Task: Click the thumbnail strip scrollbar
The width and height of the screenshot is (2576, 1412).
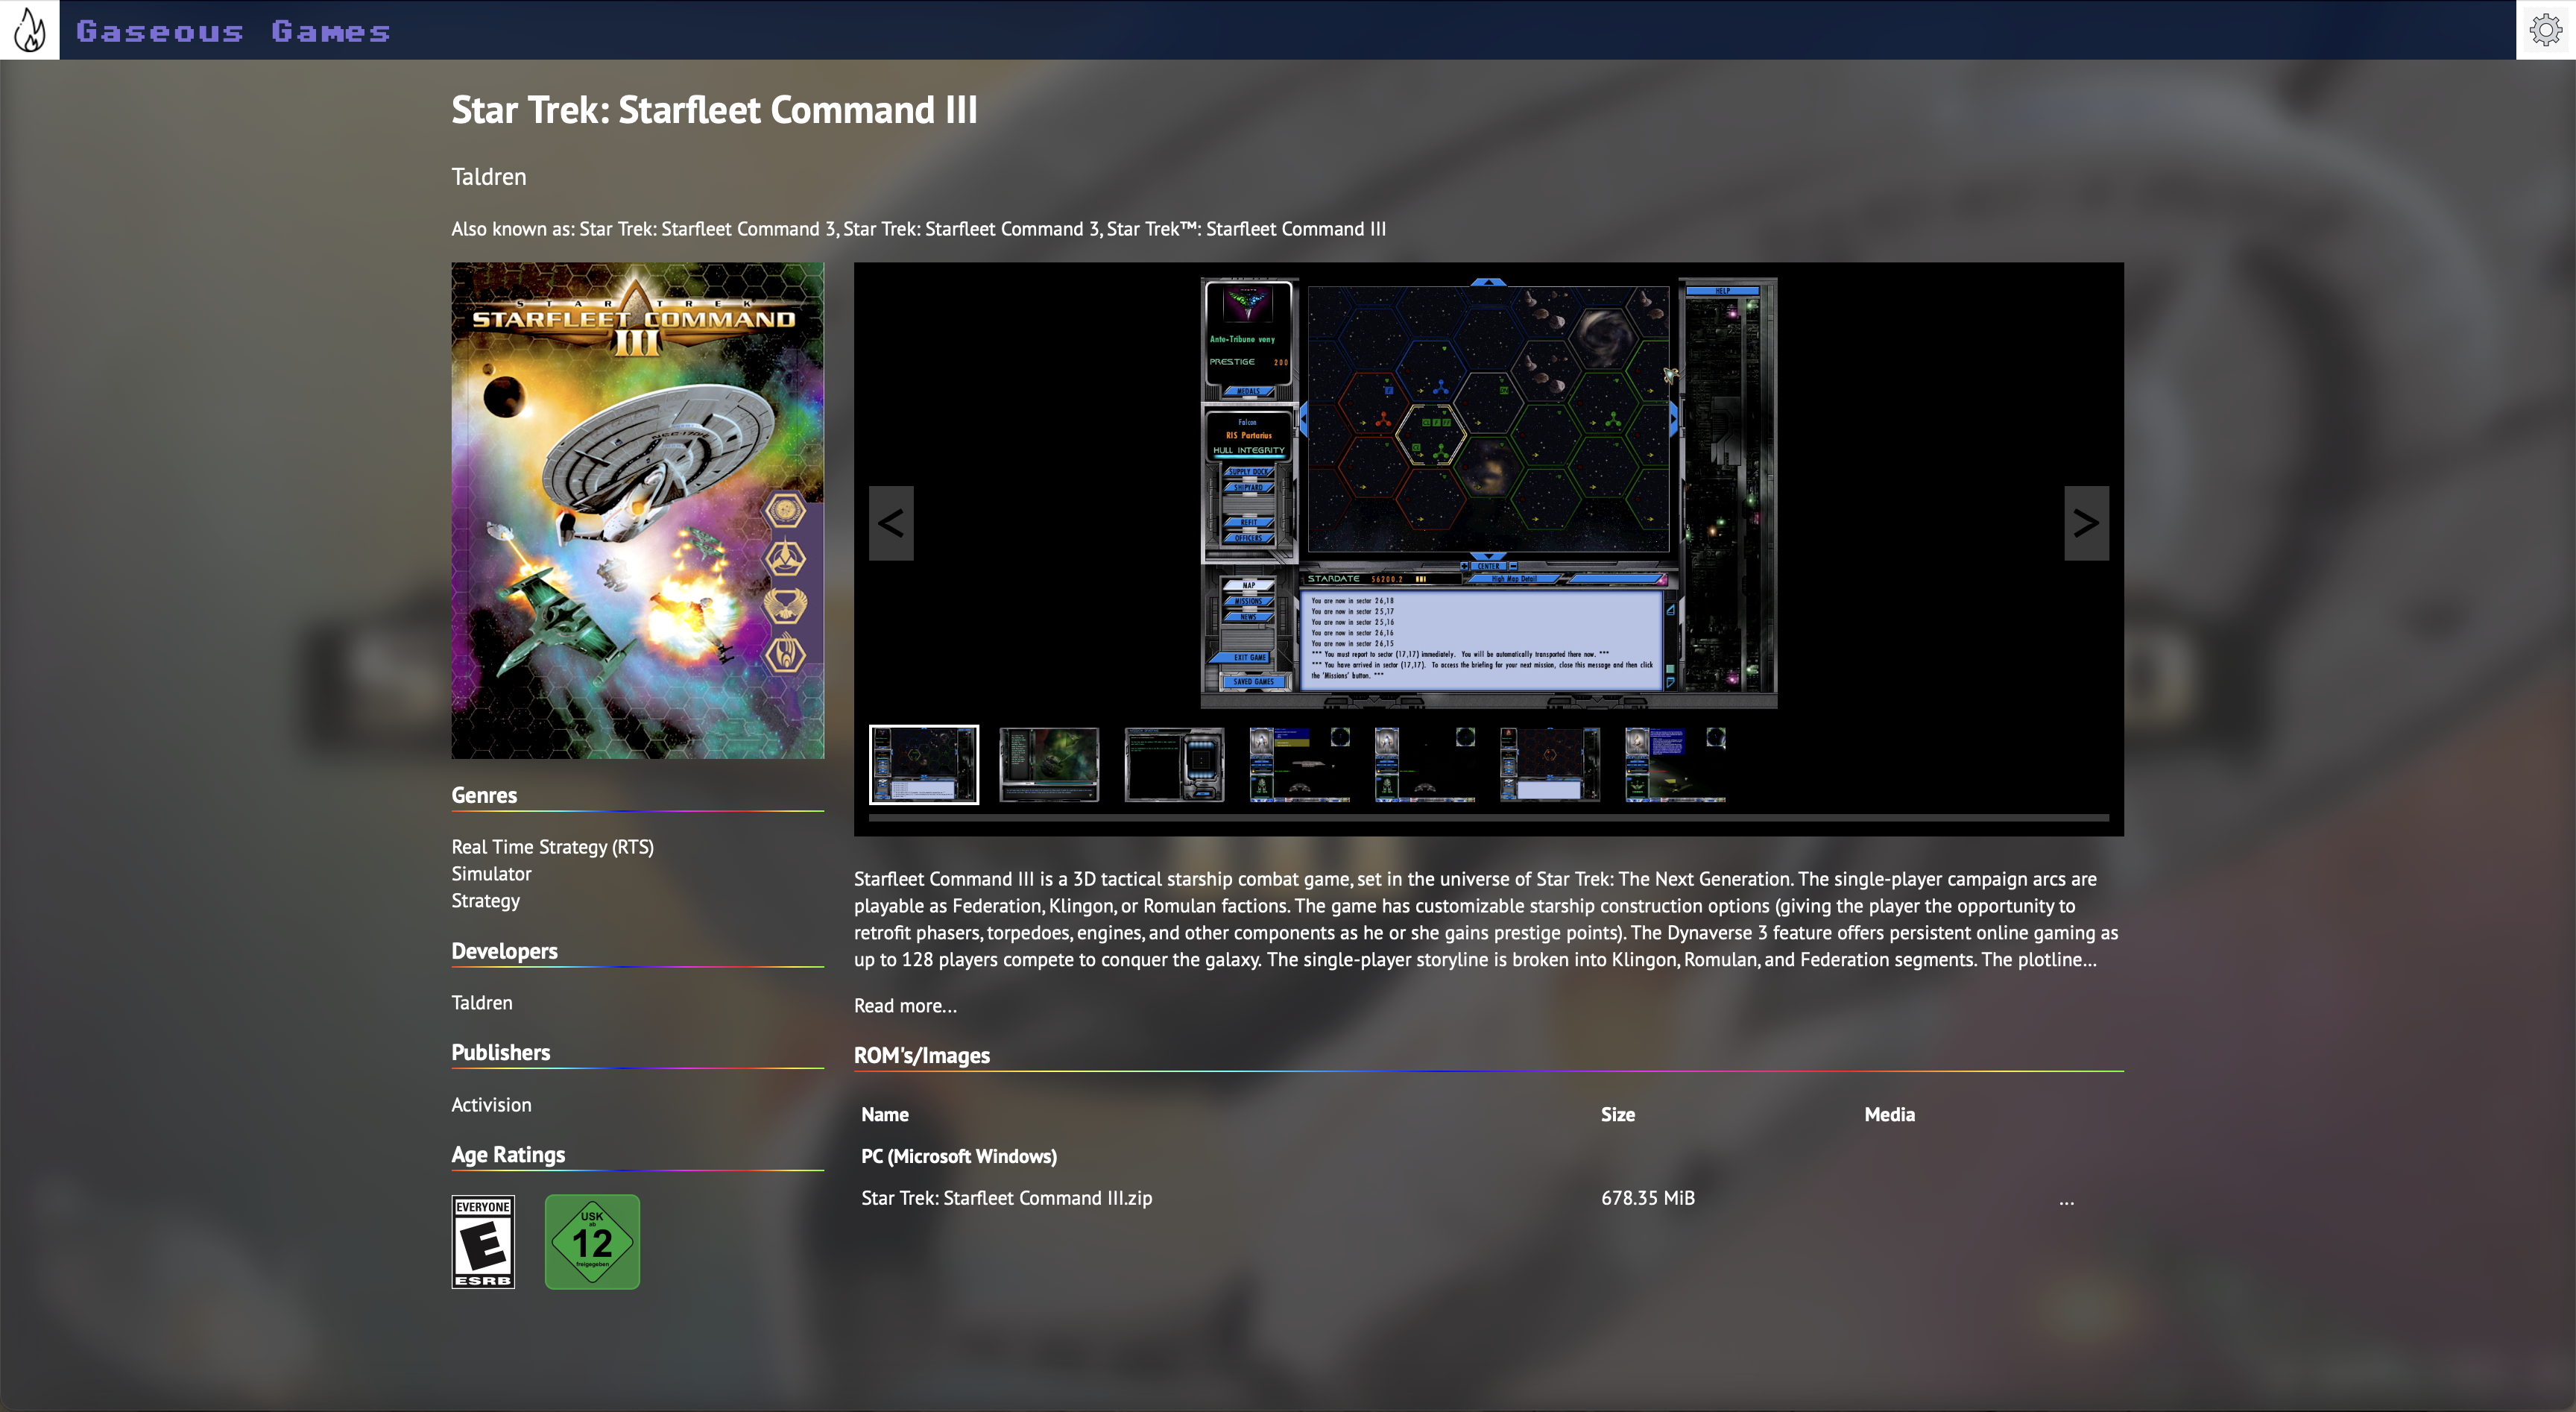Action: click(x=1488, y=818)
